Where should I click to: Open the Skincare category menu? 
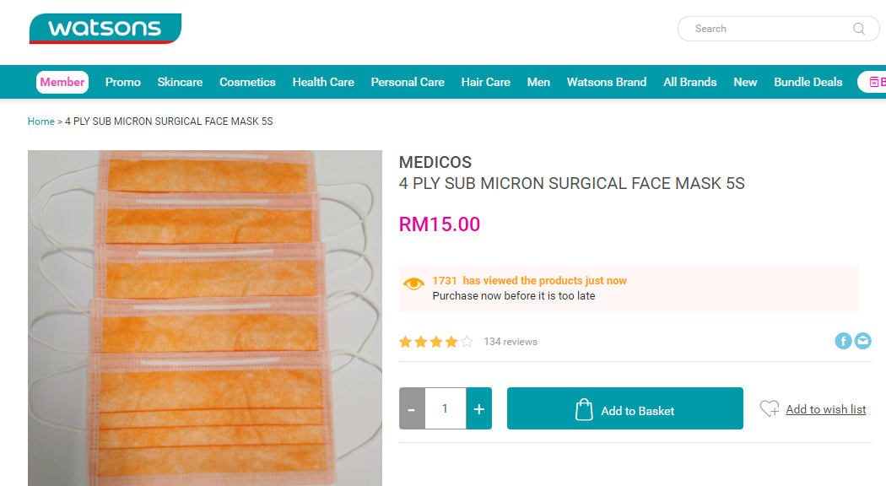pos(180,82)
